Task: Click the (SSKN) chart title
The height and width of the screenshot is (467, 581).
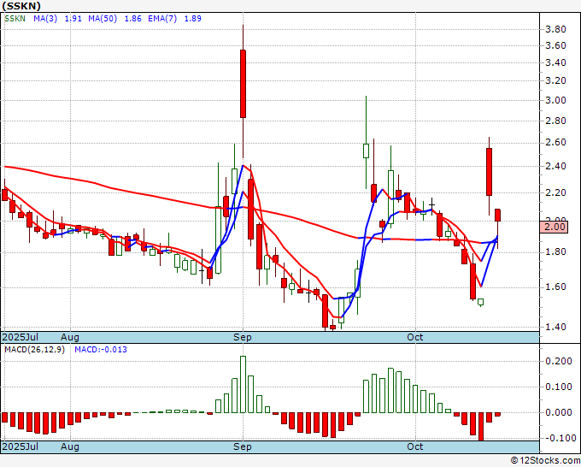Action: tap(21, 6)
